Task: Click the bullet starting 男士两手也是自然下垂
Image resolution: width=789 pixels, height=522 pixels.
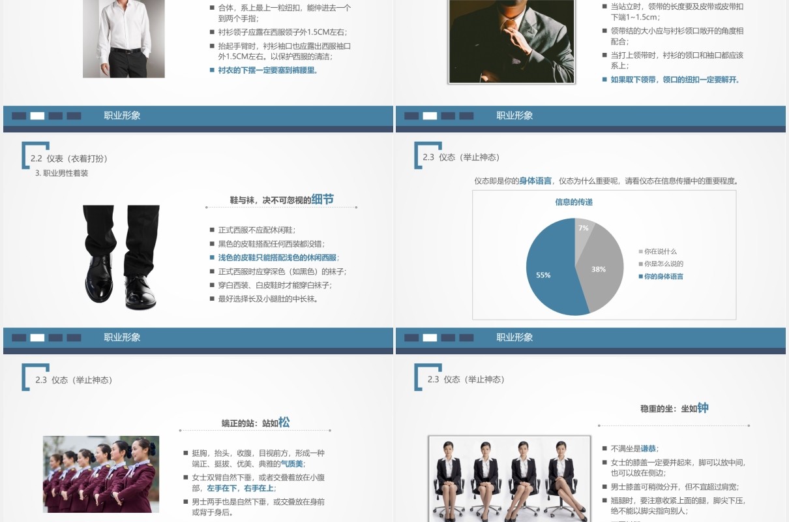Action: pos(254,507)
